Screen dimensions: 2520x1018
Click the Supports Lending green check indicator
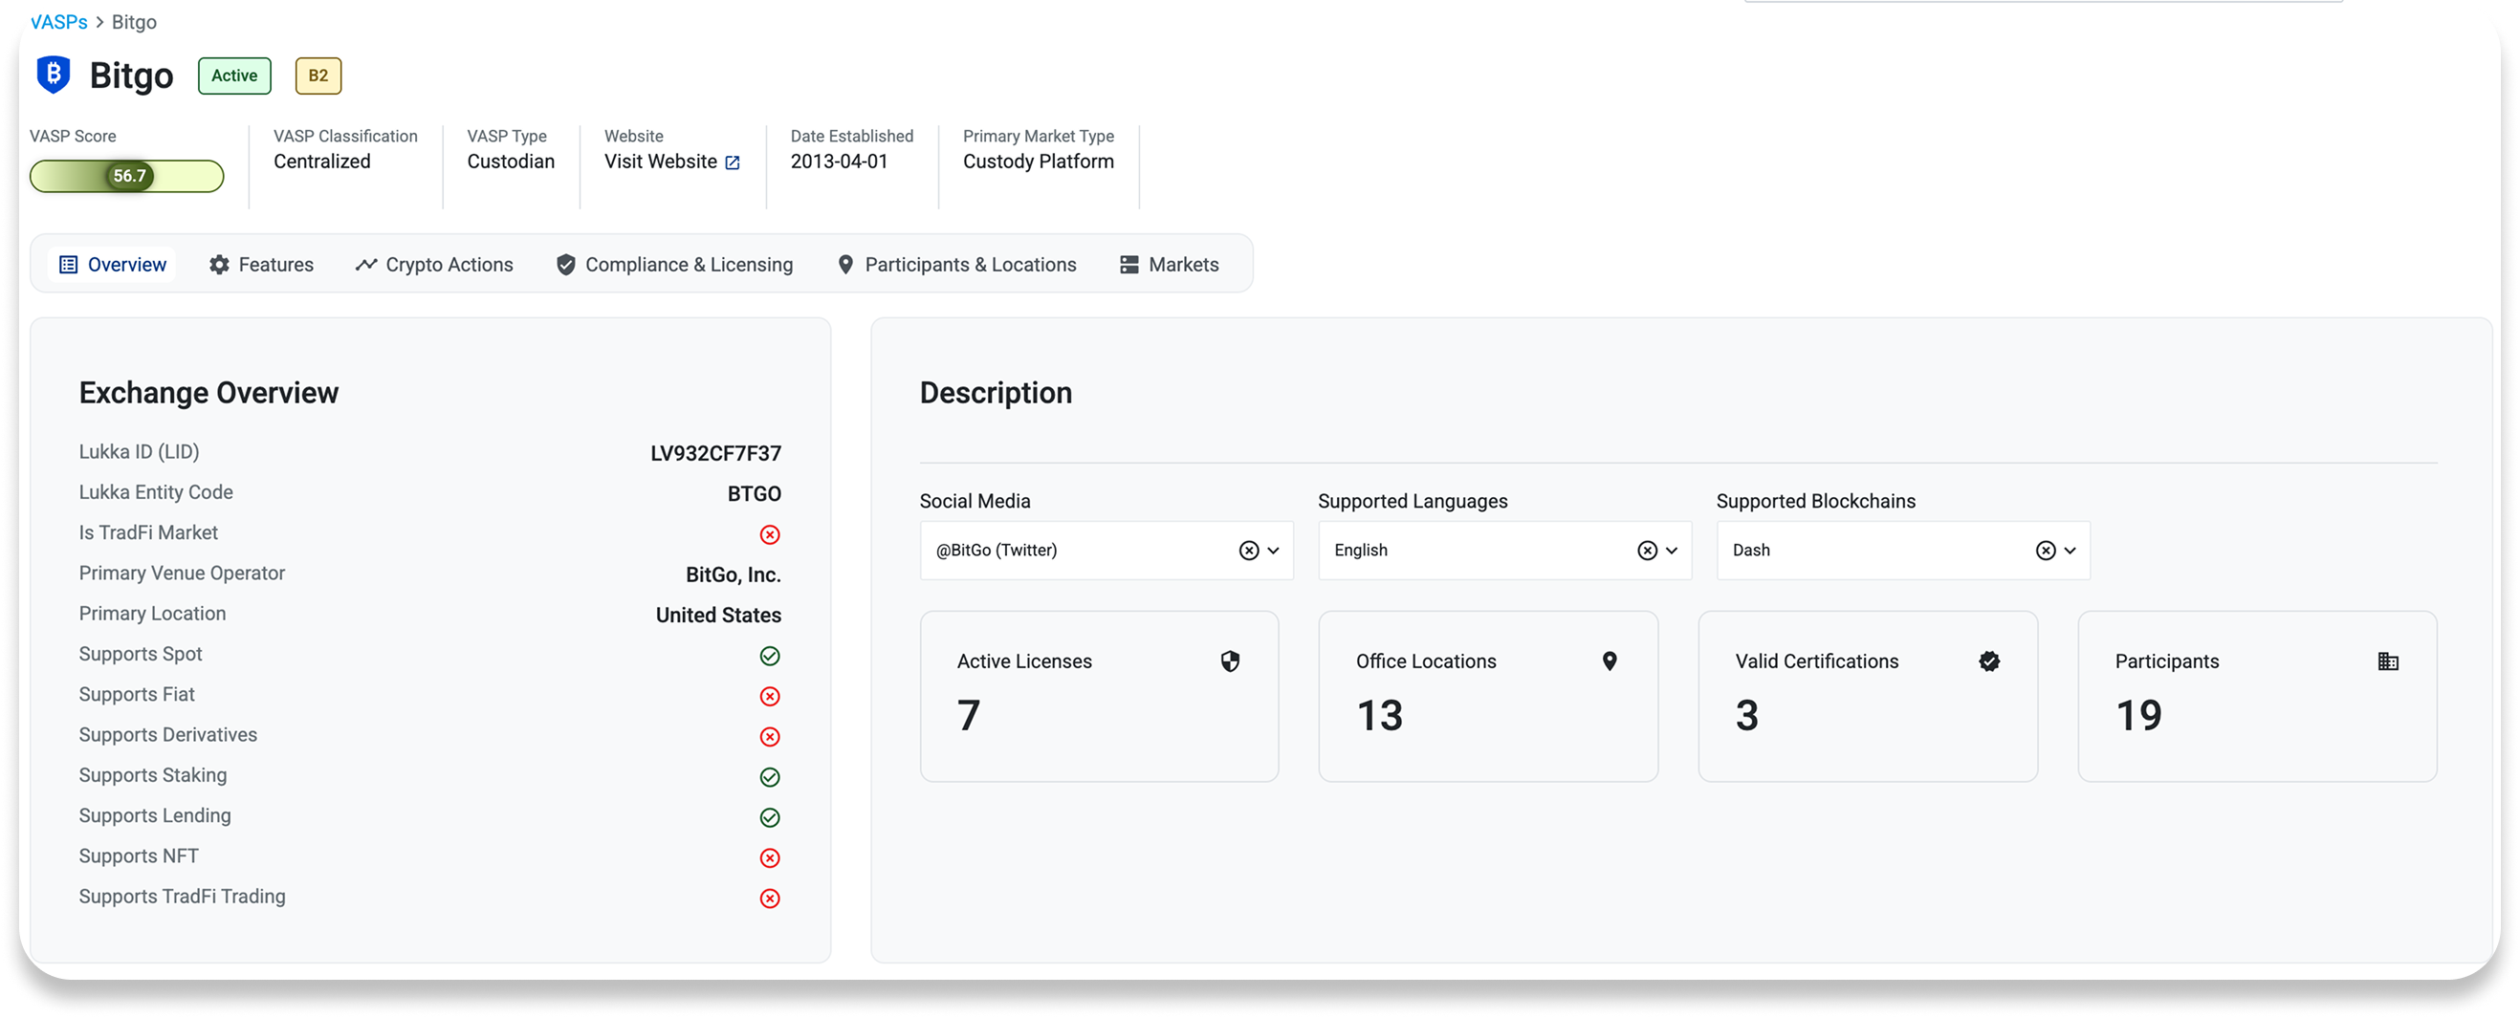pyautogui.click(x=770, y=817)
